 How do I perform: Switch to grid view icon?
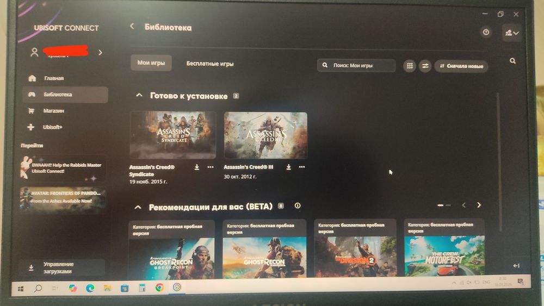pyautogui.click(x=410, y=66)
